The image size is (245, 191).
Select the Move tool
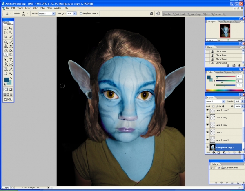(11, 28)
